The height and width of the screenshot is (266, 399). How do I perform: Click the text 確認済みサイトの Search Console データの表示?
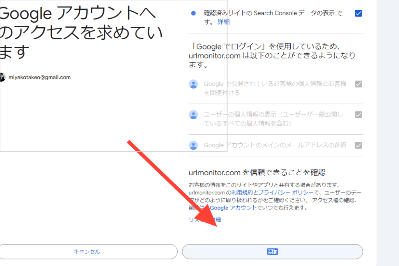[269, 13]
